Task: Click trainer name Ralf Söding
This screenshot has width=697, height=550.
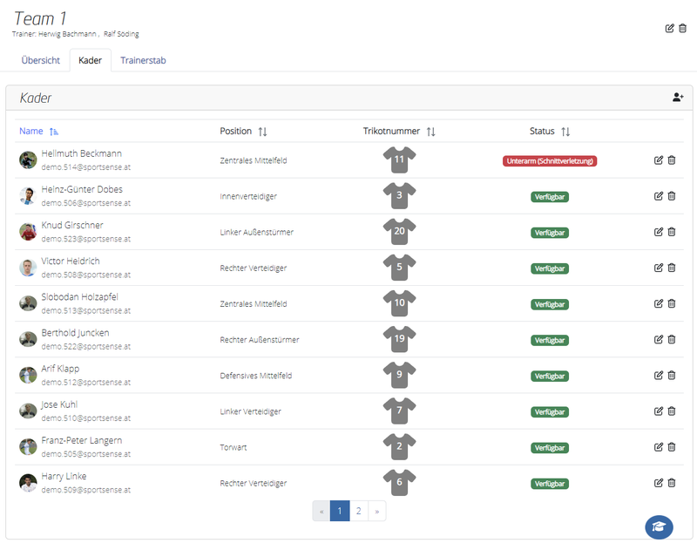Action: point(121,34)
